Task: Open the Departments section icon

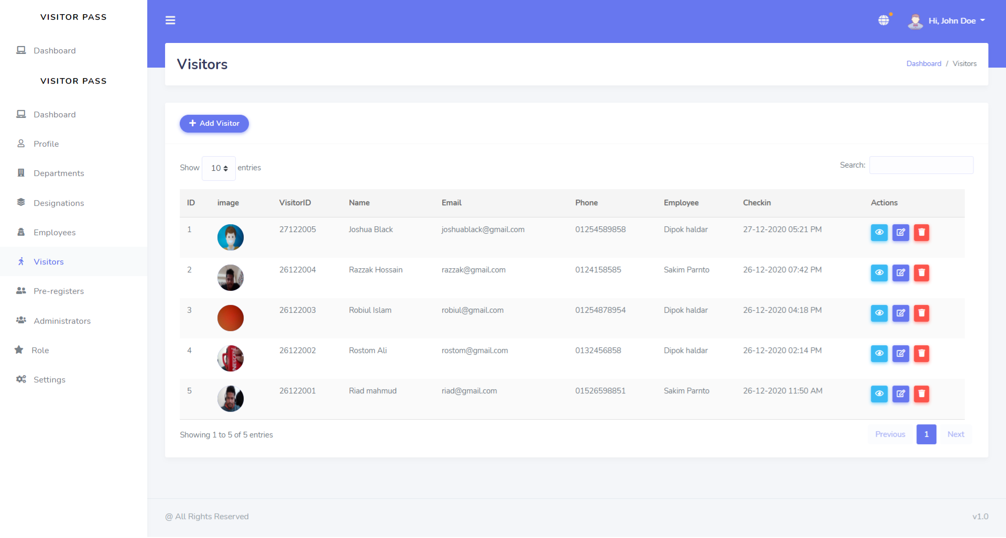Action: [21, 173]
